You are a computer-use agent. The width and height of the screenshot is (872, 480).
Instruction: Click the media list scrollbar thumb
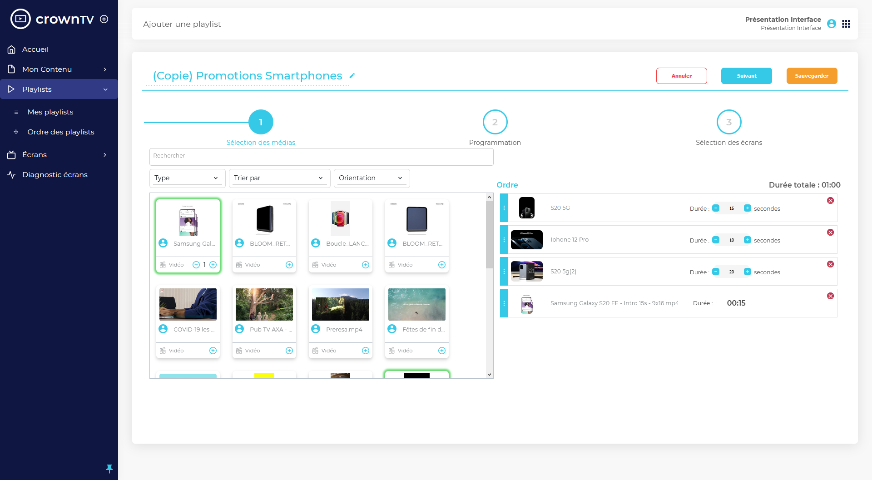[489, 234]
